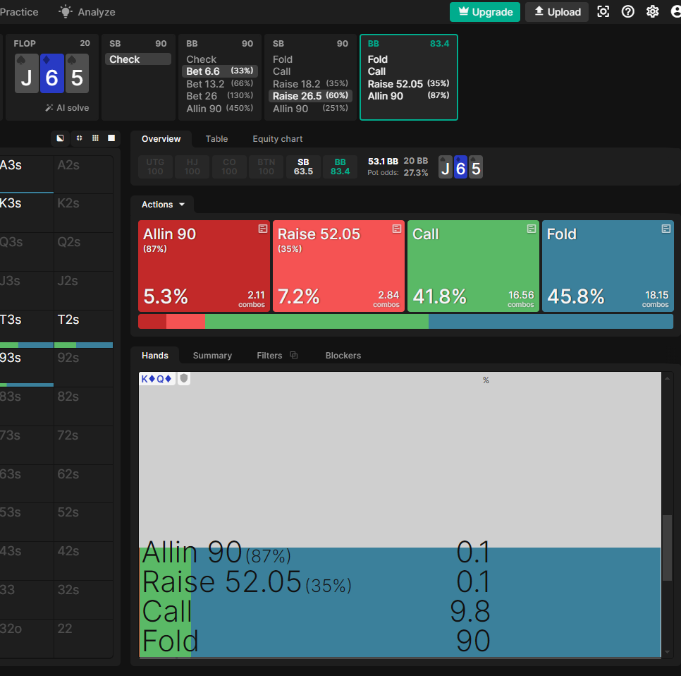This screenshot has width=681, height=676.
Task: Select the solid square matrix view icon
Action: 111,138
